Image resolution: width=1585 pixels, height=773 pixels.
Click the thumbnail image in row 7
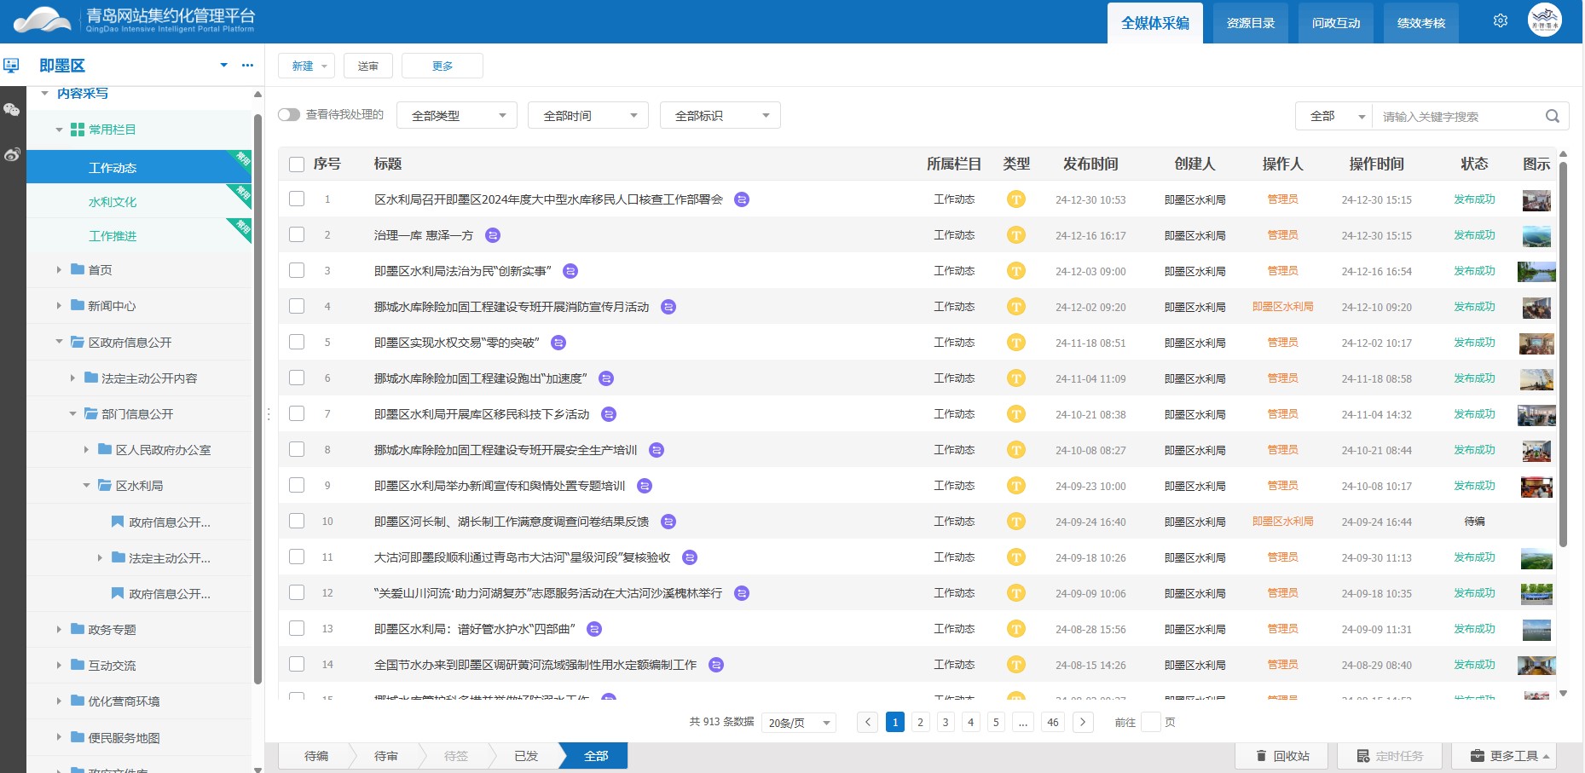[1536, 415]
